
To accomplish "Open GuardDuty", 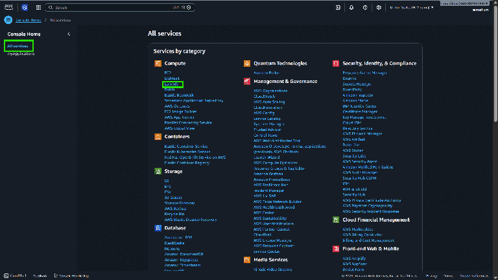I will click(352, 89).
